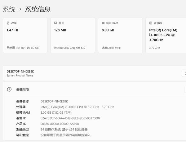The height and width of the screenshot is (142, 186).
Task: Click the 设备 ID value 62A7B2C7-6E6A-4519
Action: (70, 118)
